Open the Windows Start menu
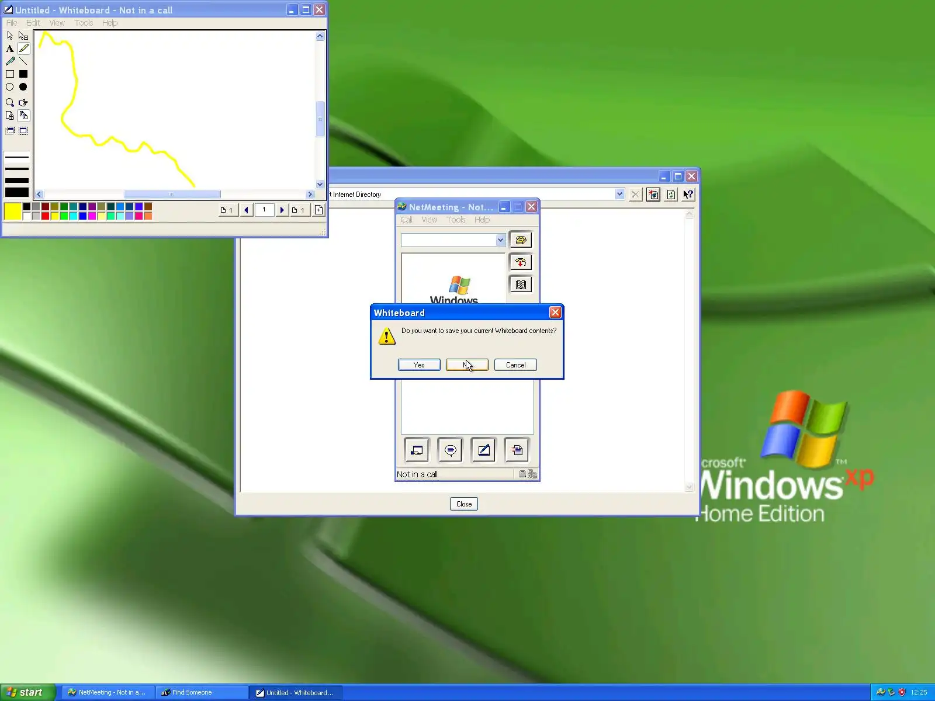Screen dimensions: 935x701 [27, 692]
